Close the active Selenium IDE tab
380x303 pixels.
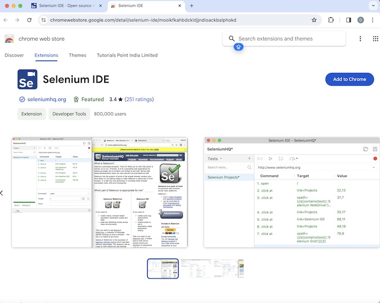[180, 5]
